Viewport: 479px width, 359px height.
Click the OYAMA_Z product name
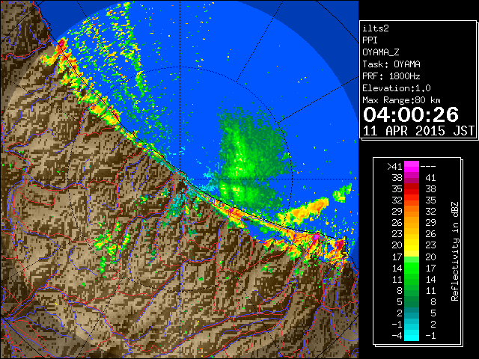point(381,52)
